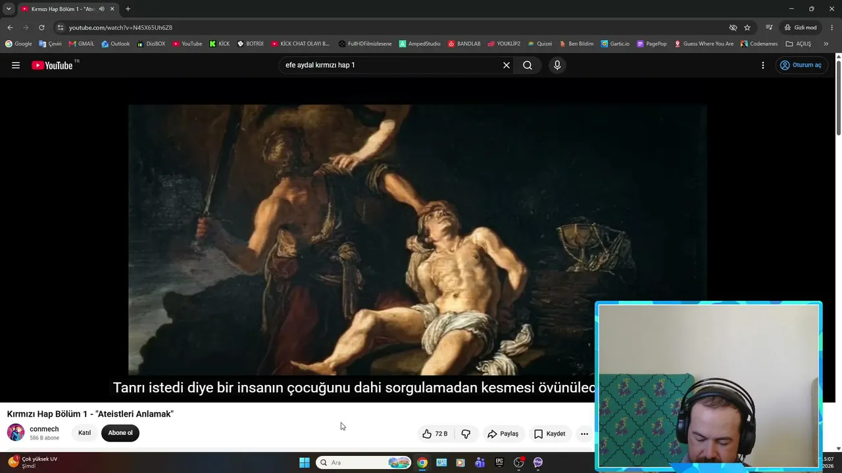Close the Kırmızı Hap Bölüm 1 tab
The image size is (842, 473).
click(x=112, y=9)
